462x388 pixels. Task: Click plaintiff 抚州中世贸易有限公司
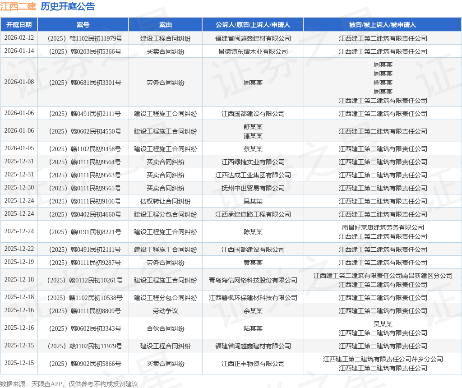tap(253, 188)
